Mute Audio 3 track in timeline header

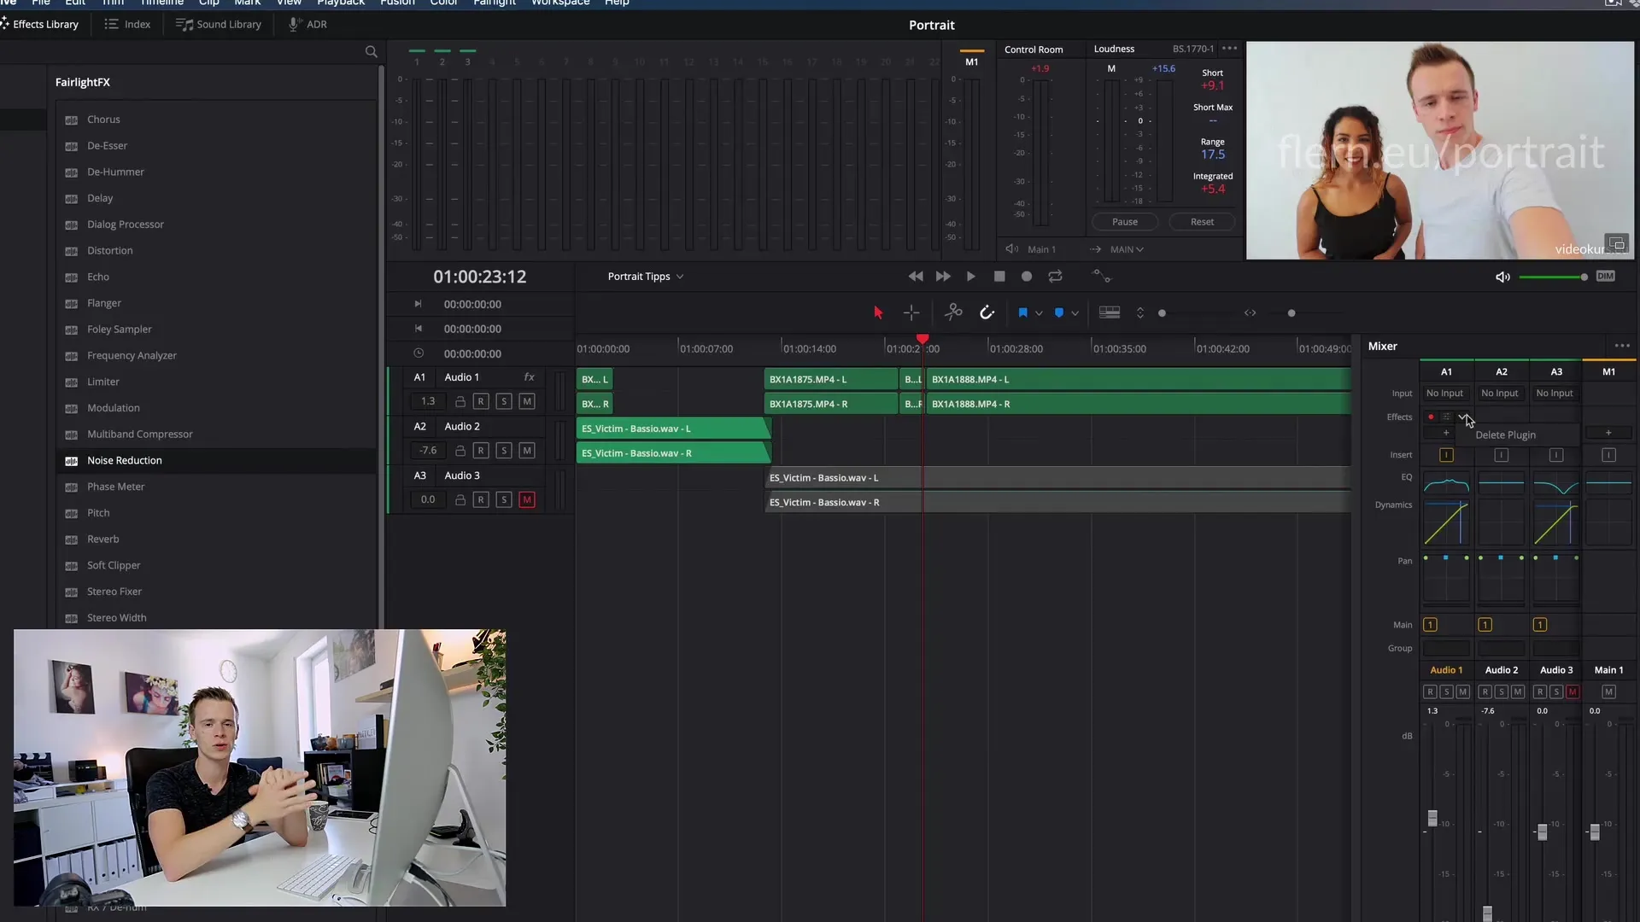point(527,499)
